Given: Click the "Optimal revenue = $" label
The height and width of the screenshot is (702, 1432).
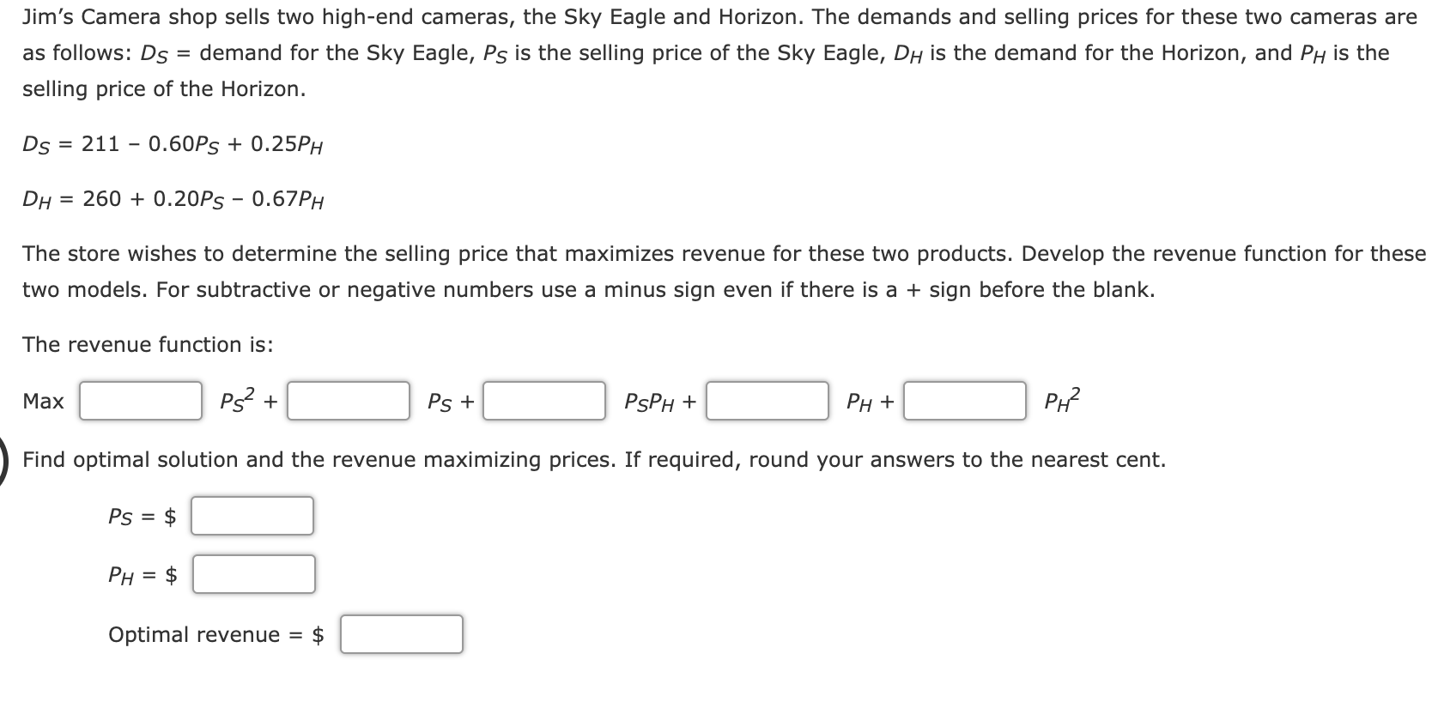Looking at the screenshot, I should (x=216, y=635).
